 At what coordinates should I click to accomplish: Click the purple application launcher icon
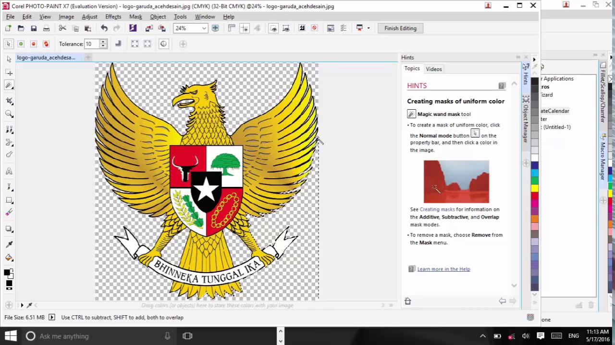coord(133,28)
